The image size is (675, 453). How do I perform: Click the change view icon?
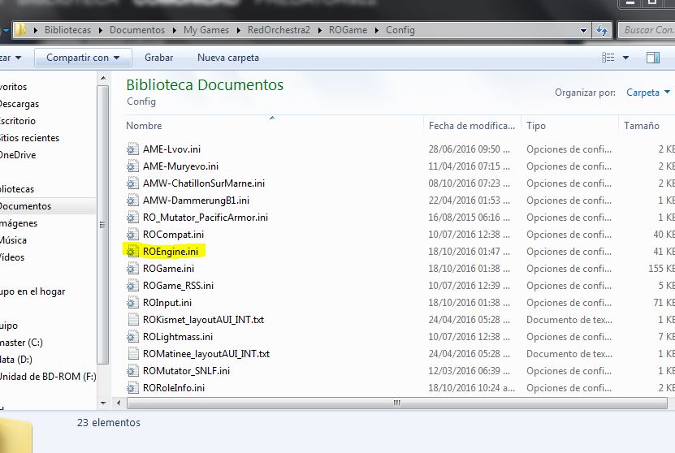(x=608, y=57)
